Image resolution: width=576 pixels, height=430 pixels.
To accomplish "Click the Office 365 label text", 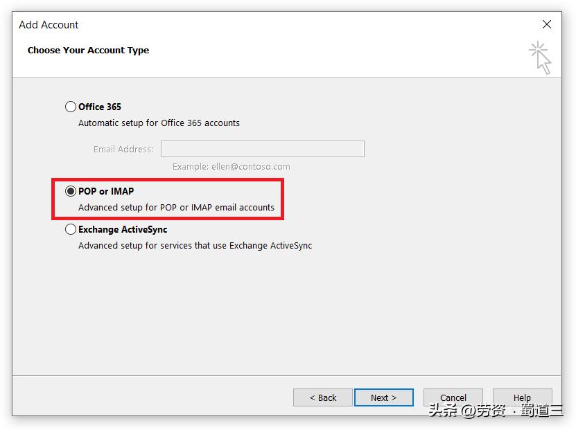I will click(x=99, y=107).
